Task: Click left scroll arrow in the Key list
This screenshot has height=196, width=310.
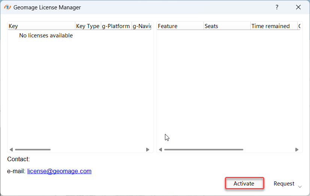Action: point(11,150)
